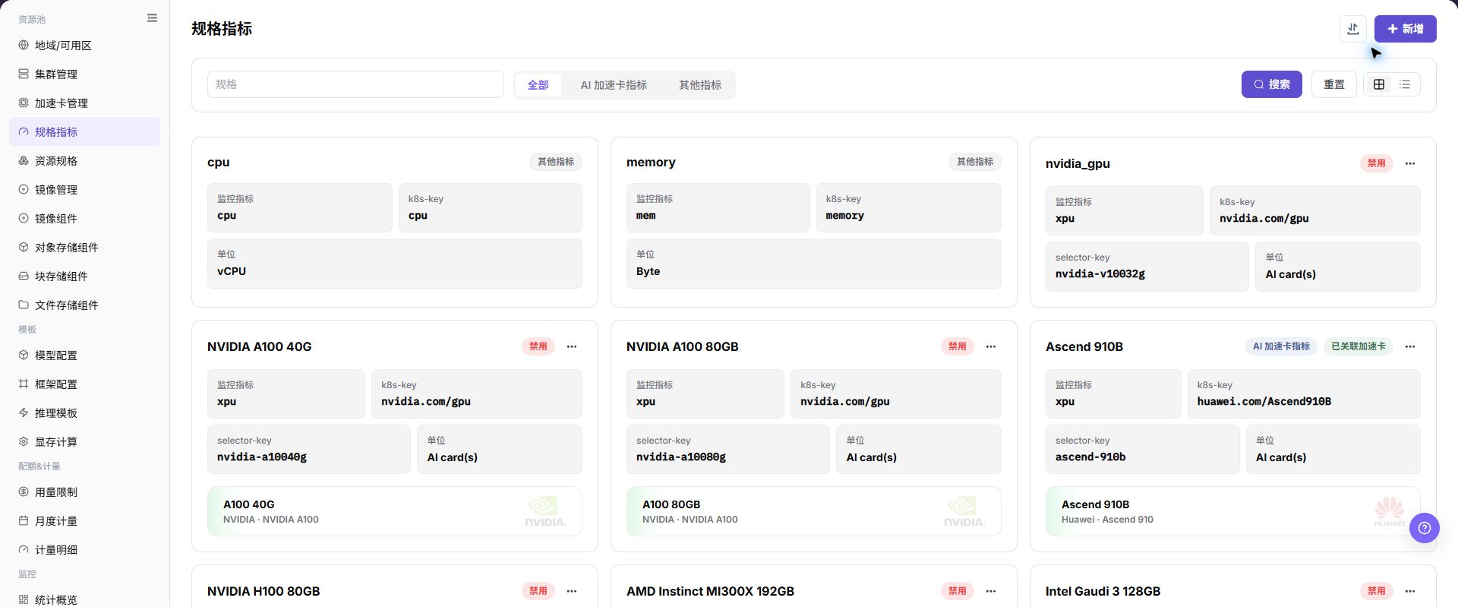Click the 禁用 tag on NVIDIA A100 40G

(538, 346)
